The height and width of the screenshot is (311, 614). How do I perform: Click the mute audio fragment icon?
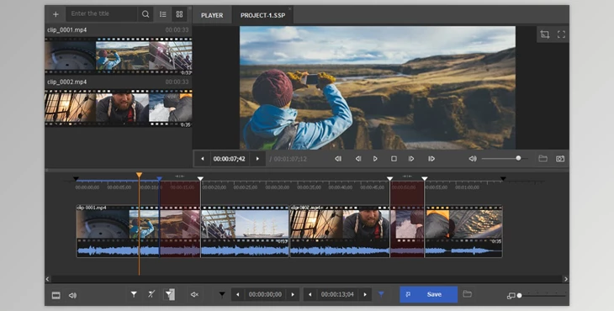tap(194, 294)
